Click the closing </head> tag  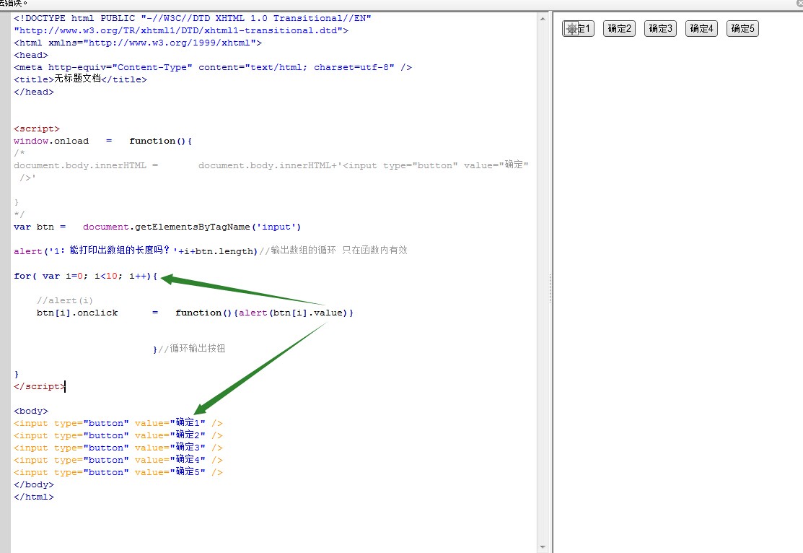[34, 92]
